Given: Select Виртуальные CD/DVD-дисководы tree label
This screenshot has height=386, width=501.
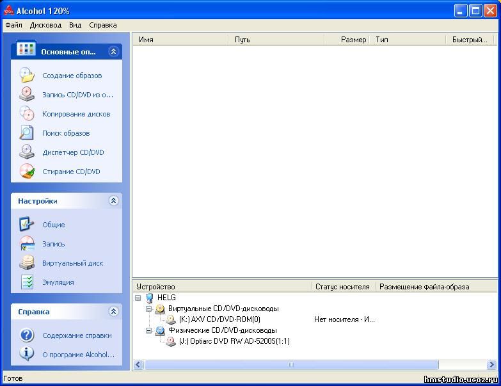Looking at the screenshot, I should (x=223, y=309).
